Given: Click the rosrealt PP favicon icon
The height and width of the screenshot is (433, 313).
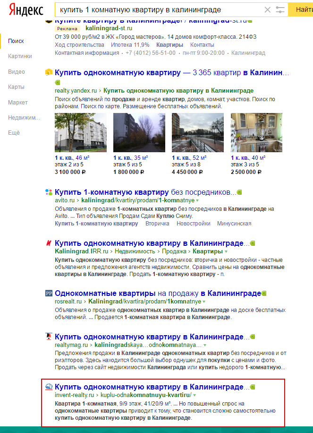Looking at the screenshot, I should [x=49, y=293].
